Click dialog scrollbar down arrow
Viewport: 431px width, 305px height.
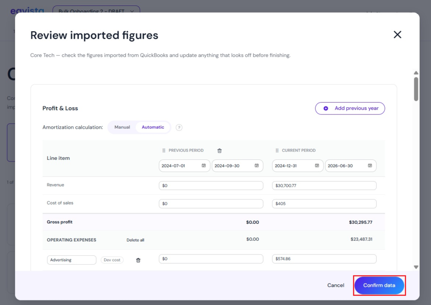(416, 267)
